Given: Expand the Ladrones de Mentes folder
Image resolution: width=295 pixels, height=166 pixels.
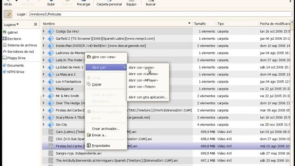Looking at the screenshot, I should tap(44, 53).
